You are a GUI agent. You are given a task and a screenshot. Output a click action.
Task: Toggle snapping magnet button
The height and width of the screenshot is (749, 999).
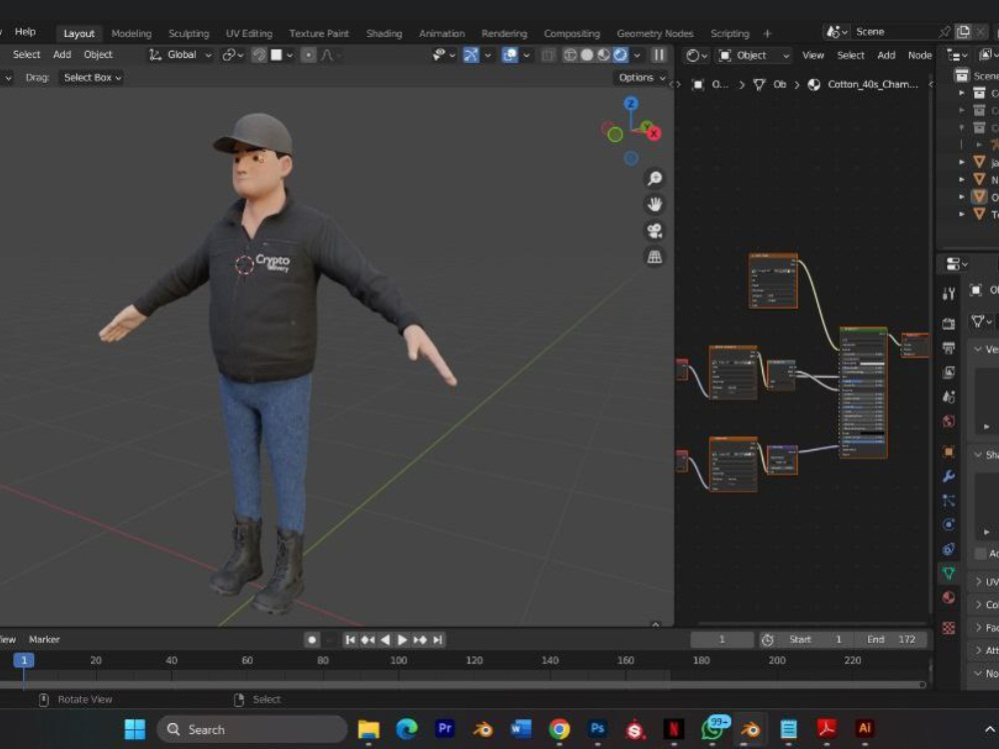pyautogui.click(x=260, y=55)
